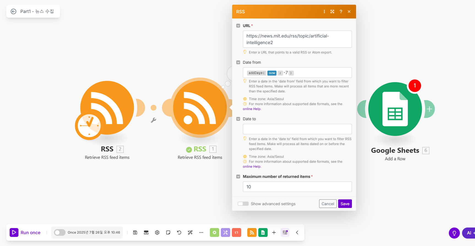Click the maximum items field showing 10
Screen dimensions: 475x246
click(x=297, y=187)
